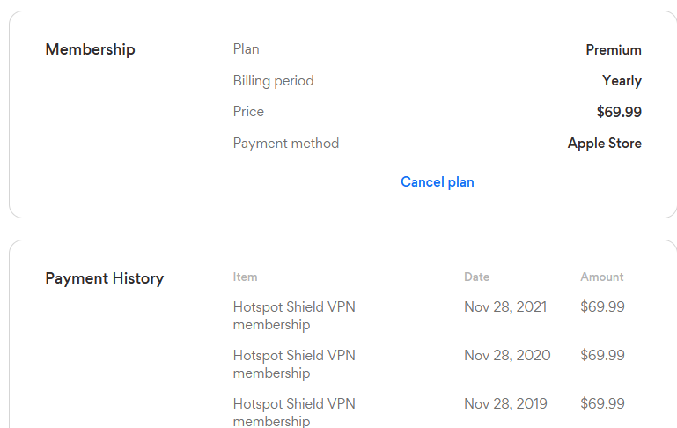Select the Nov 28, 2020 payment item
Screen dimensions: 677x428
coord(294,364)
